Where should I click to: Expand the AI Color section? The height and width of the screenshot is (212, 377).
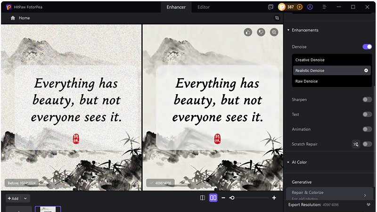point(299,162)
